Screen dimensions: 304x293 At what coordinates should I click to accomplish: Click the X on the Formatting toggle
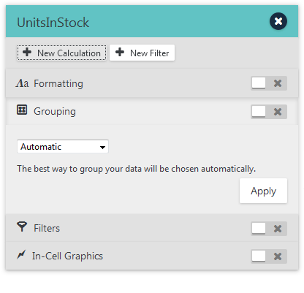coord(278,83)
